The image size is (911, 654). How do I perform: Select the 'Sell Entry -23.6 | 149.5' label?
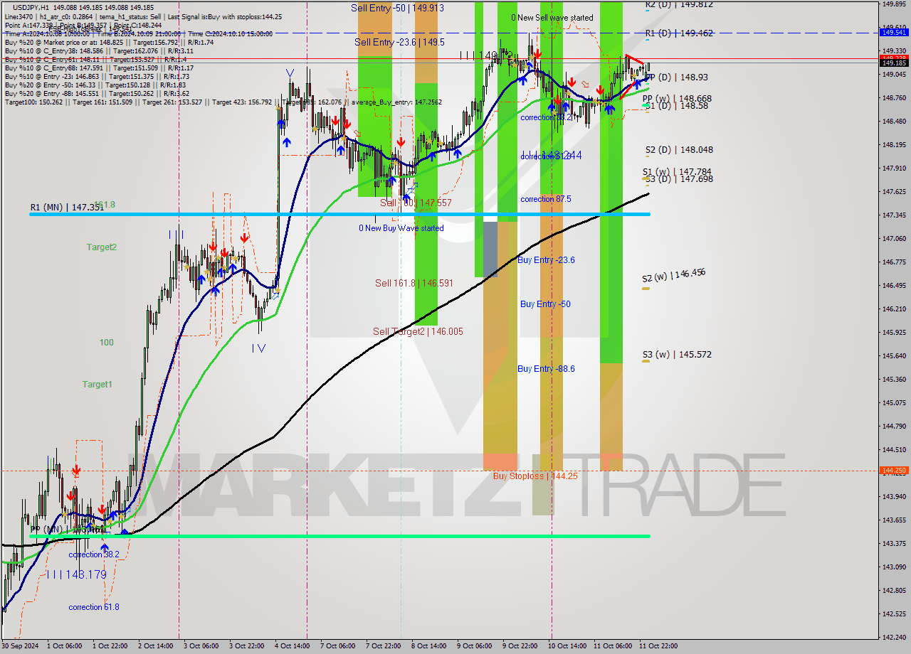399,42
